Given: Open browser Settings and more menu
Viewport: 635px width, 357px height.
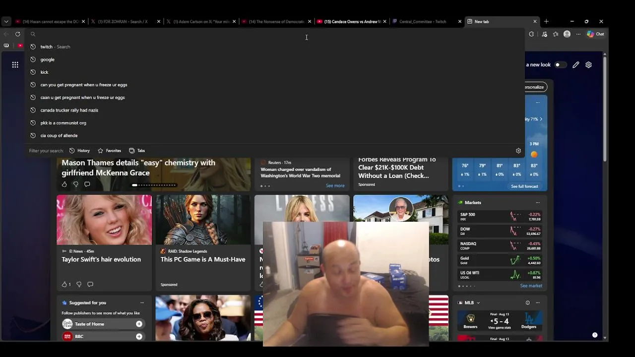Looking at the screenshot, I should point(578,34).
